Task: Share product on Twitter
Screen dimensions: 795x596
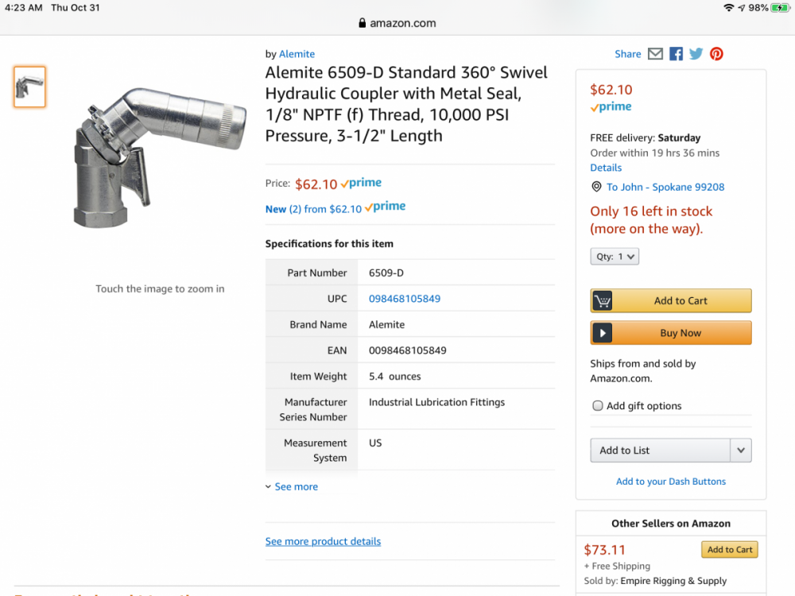Action: click(x=696, y=54)
